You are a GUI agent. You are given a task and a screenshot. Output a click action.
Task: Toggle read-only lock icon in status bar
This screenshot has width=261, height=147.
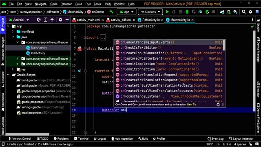[x=250, y=144]
